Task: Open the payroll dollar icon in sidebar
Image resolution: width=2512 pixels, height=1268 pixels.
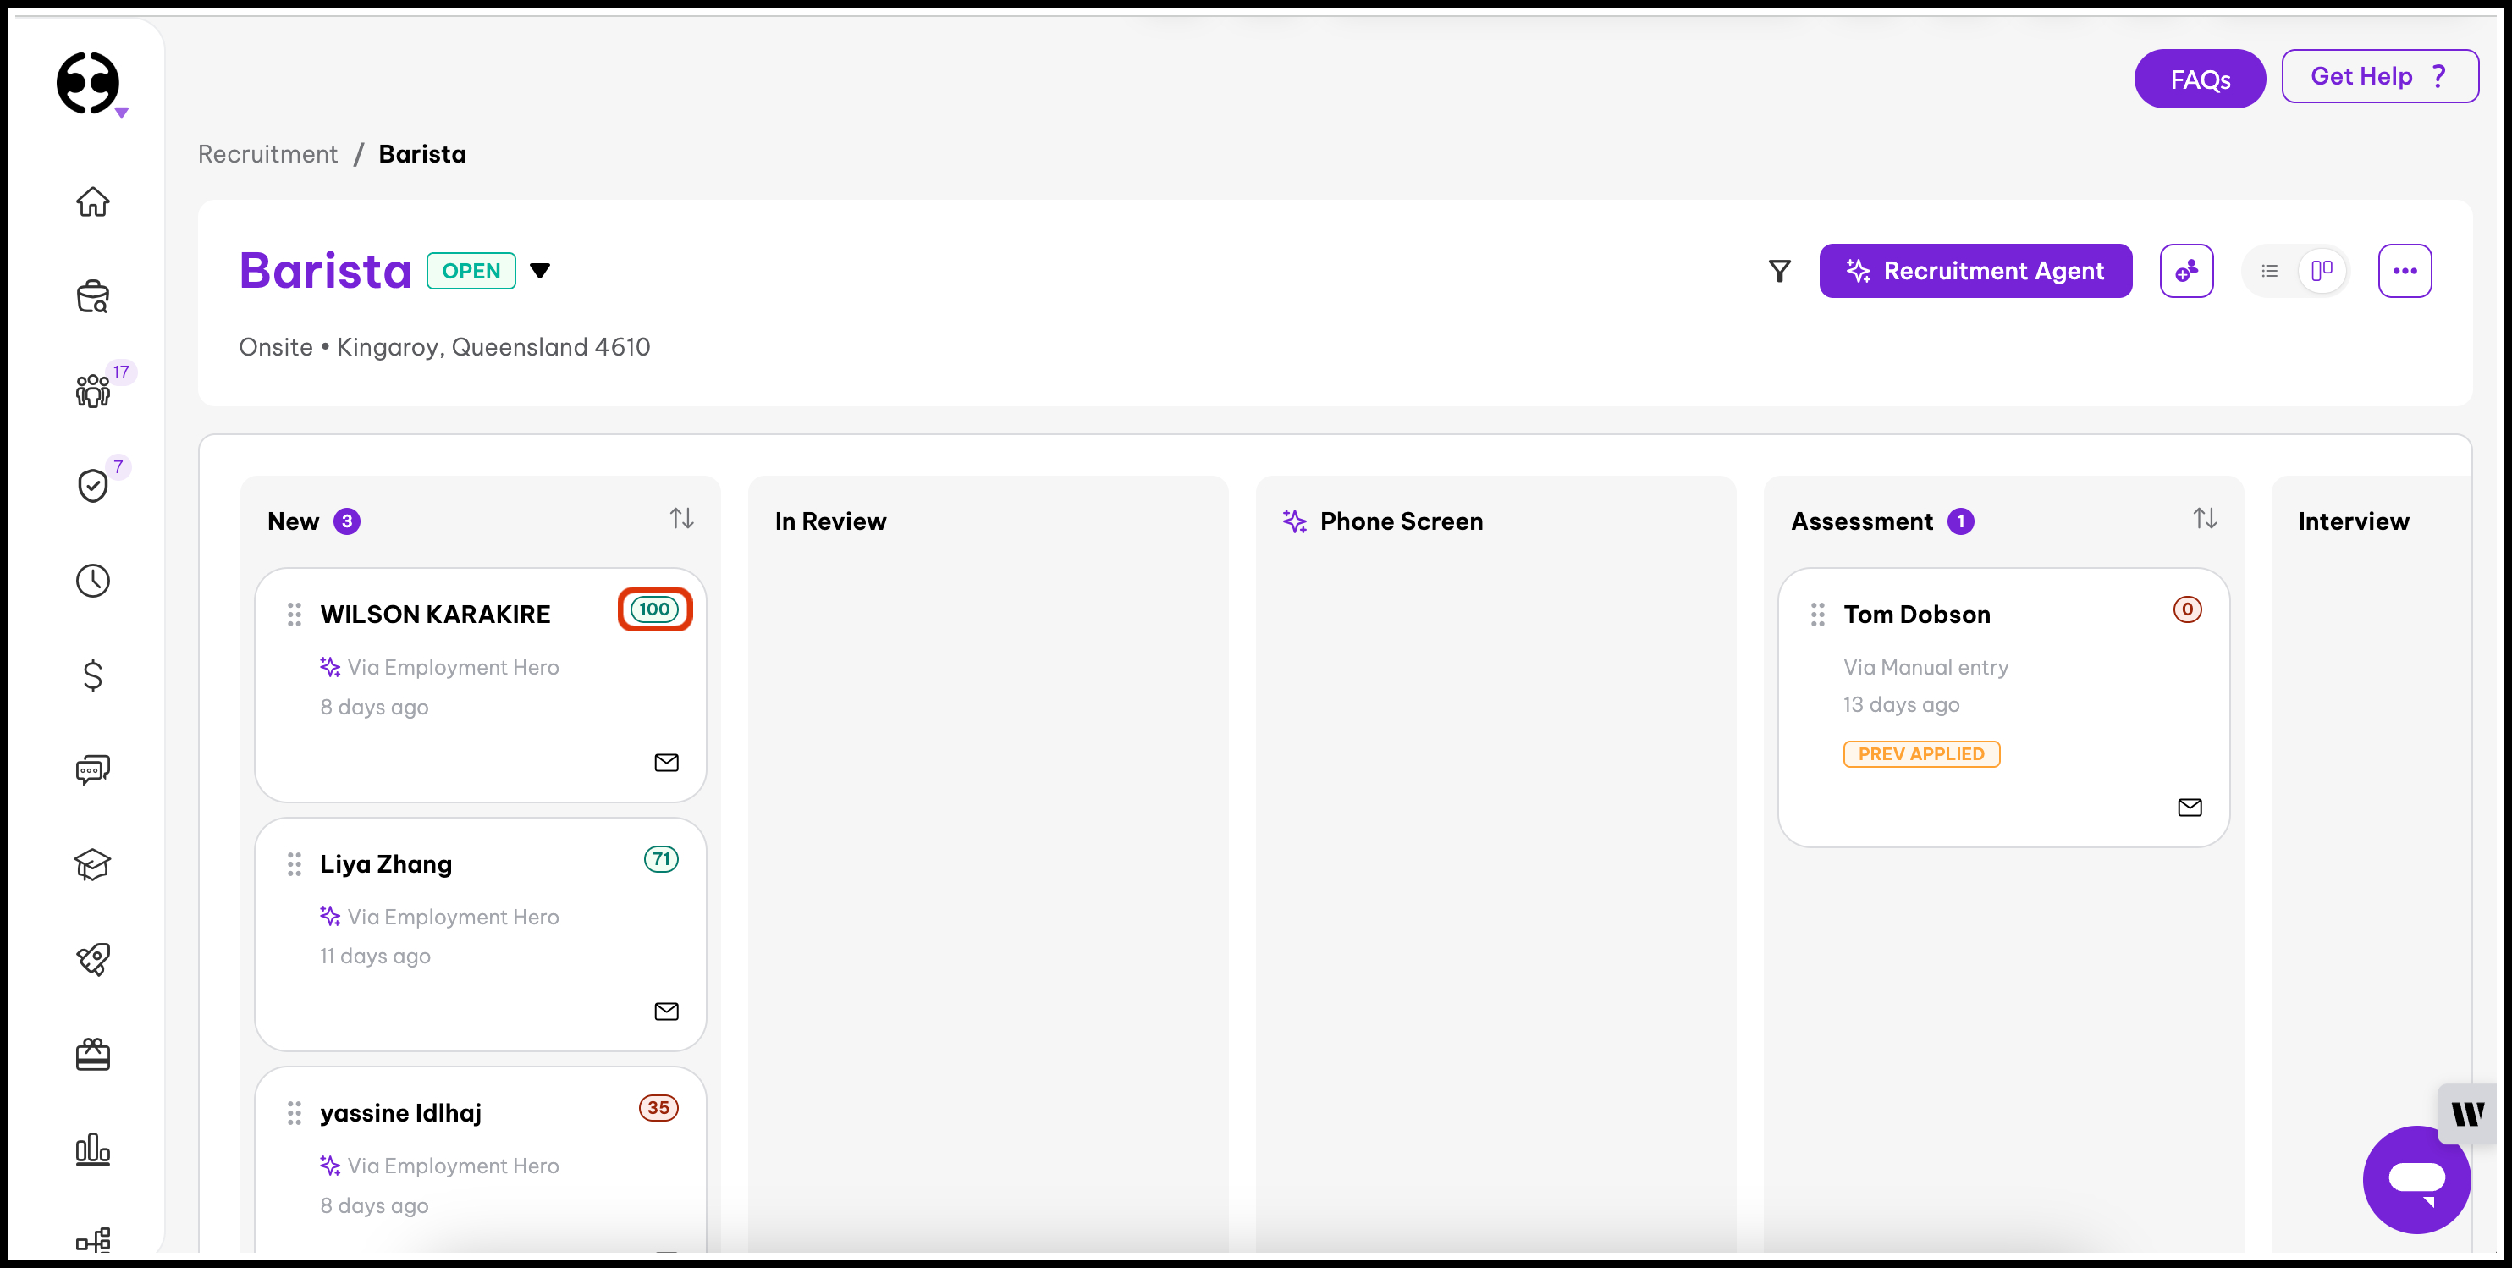Action: click(x=92, y=675)
